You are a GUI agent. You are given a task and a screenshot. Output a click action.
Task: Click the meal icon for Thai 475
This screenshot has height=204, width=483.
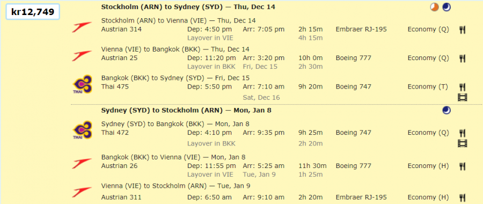[x=462, y=87]
